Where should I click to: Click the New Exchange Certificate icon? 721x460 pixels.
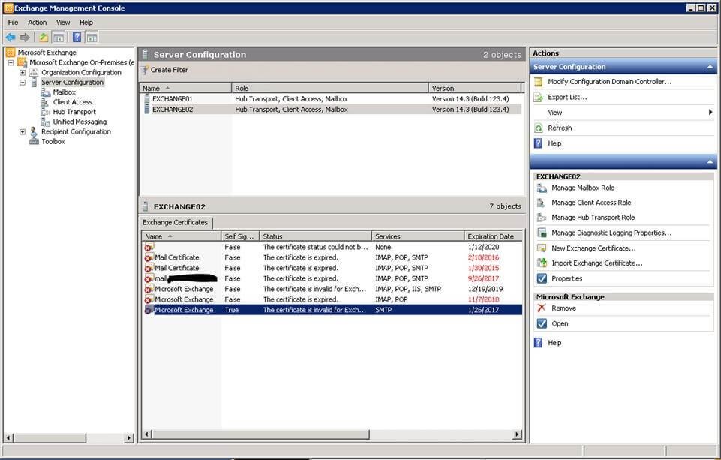[542, 248]
